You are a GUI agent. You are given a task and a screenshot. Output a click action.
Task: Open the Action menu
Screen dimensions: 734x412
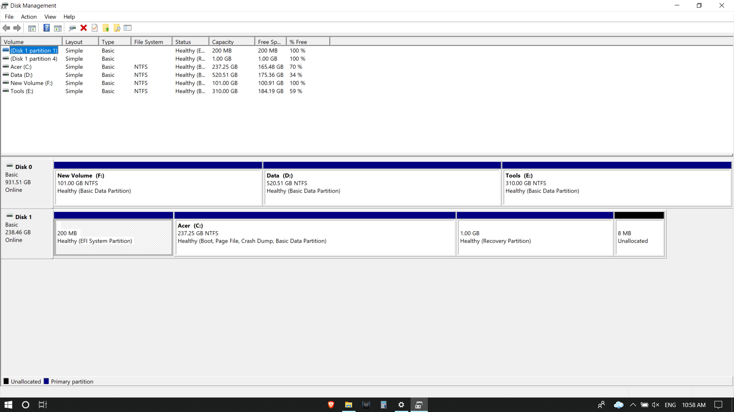tap(29, 17)
